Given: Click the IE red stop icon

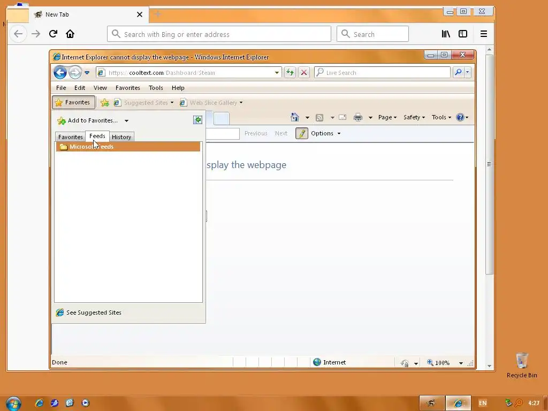Looking at the screenshot, I should click(x=304, y=73).
